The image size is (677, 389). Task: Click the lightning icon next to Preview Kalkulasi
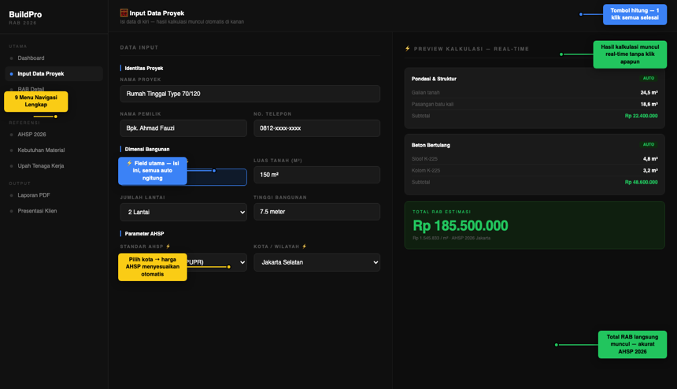click(408, 49)
